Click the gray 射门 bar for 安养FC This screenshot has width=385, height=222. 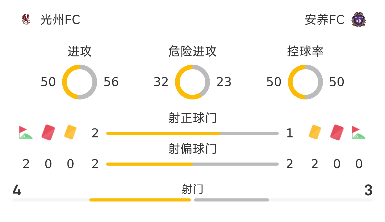[x=232, y=200]
